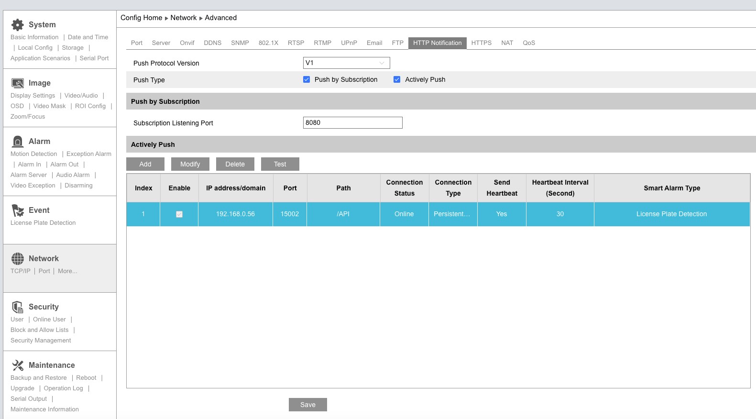Open Zoom/Focus link
756x419 pixels.
point(28,116)
